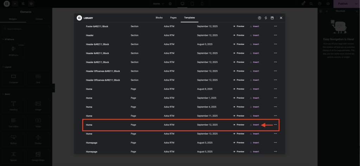Select the Button widget

[x=14, y=139]
